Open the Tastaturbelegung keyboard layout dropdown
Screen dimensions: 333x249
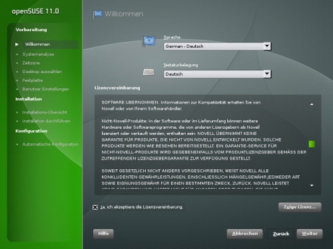pos(217,74)
